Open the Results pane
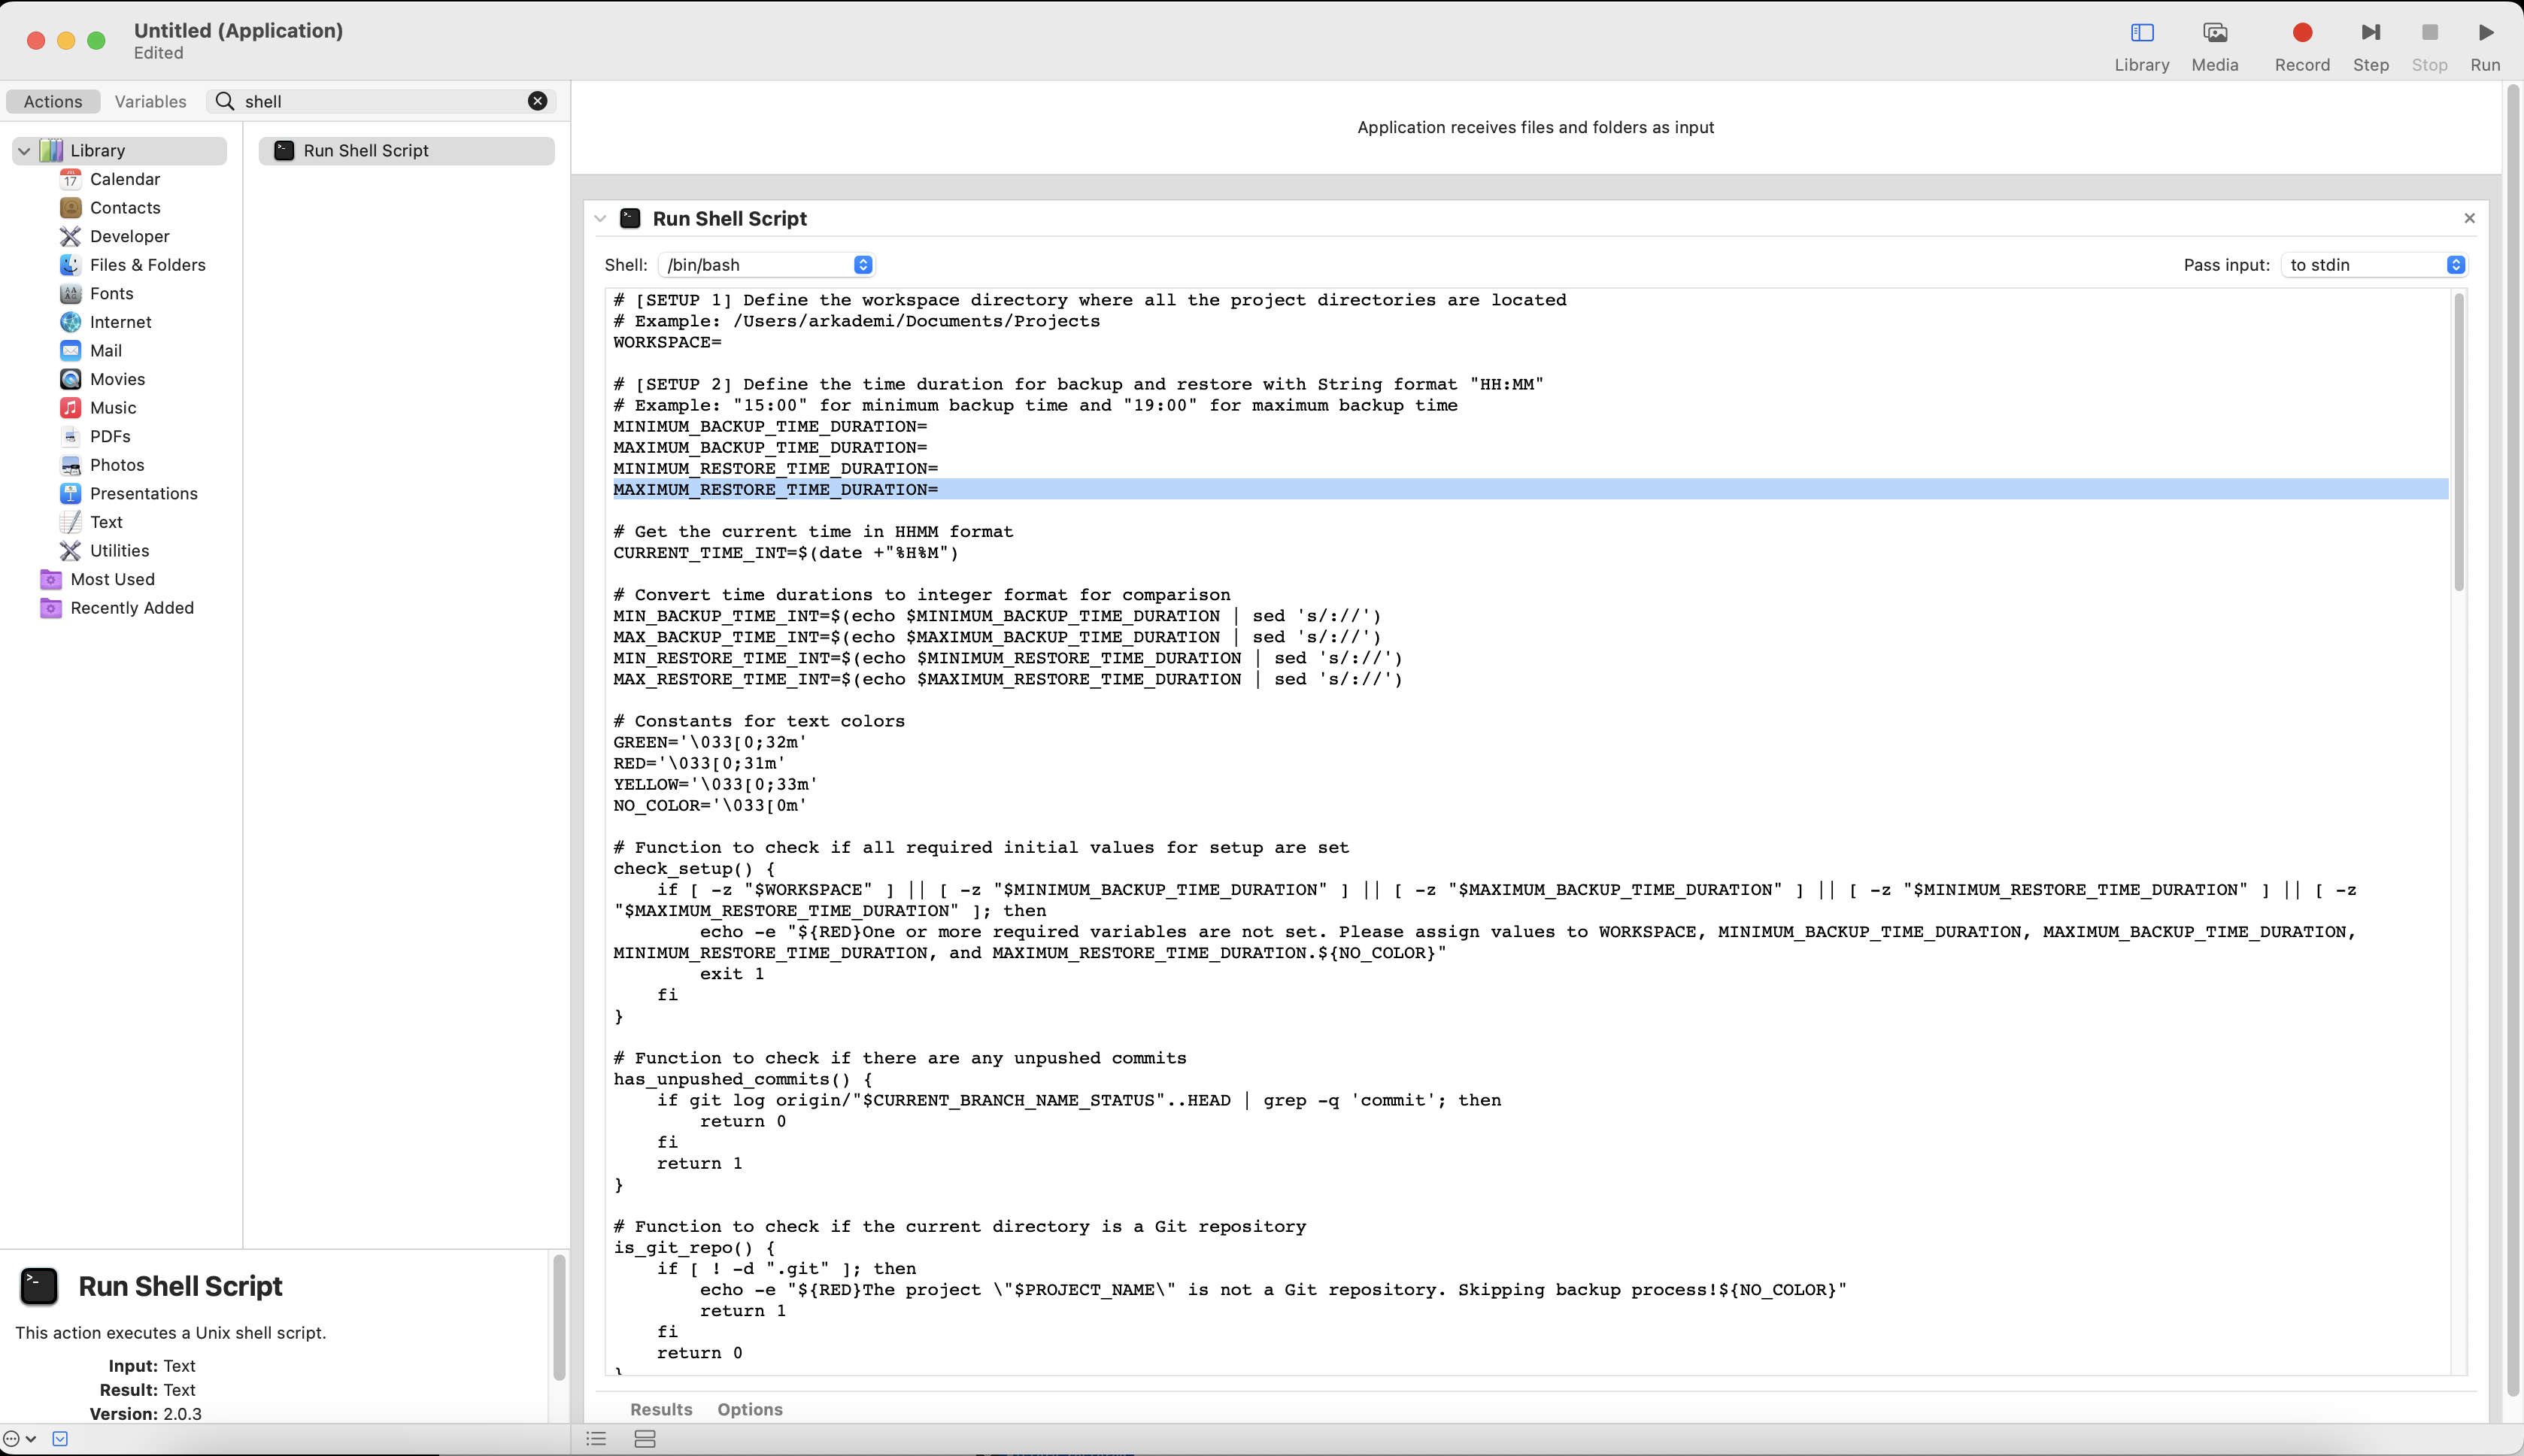 660,1409
